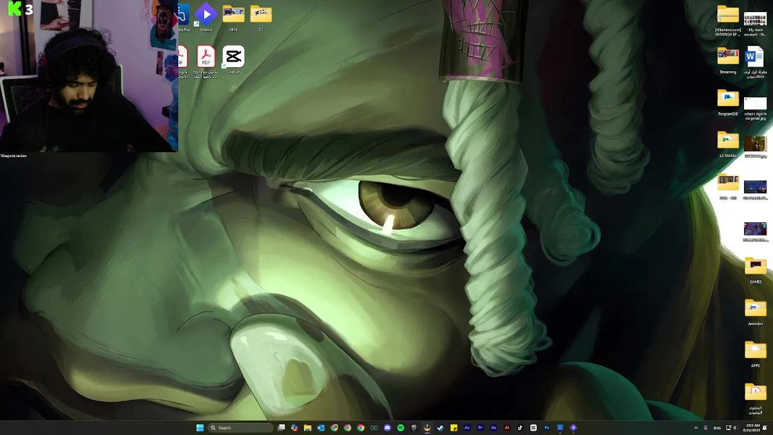Image resolution: width=773 pixels, height=435 pixels.
Task: Launch Adobe Premiere Pro from the taskbar
Action: 480,428
